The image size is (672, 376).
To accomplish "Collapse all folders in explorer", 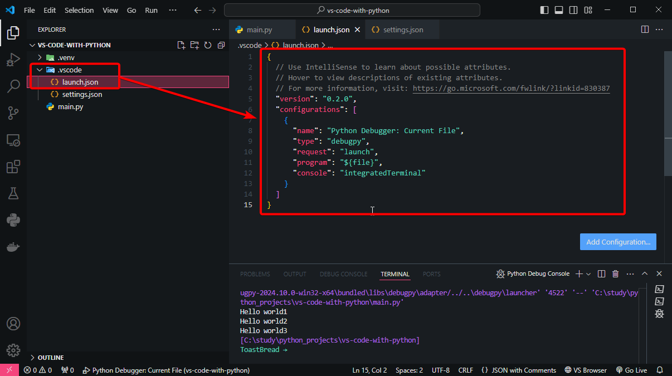I will (221, 45).
